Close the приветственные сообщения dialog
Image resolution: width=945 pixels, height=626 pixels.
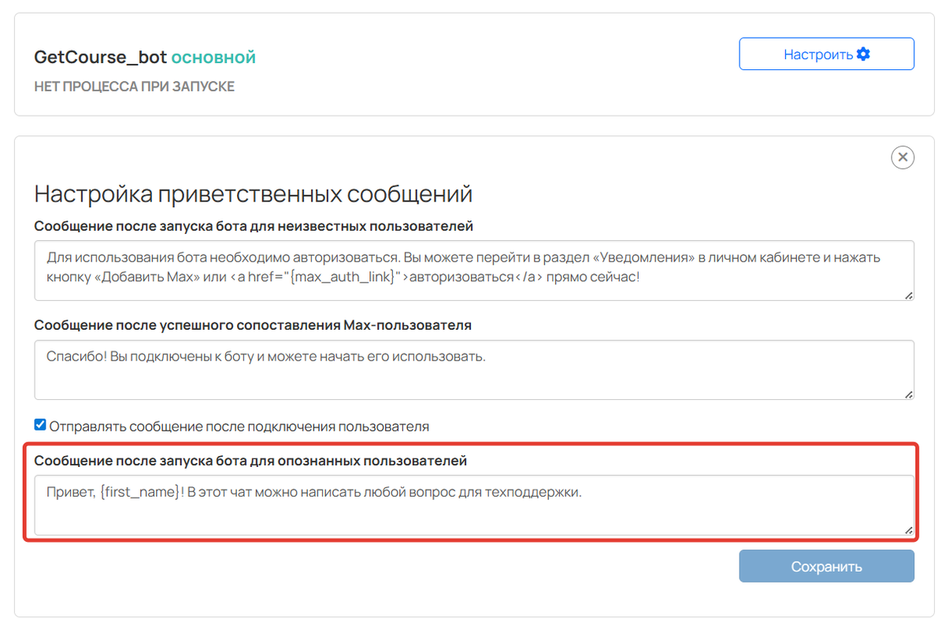[x=902, y=157]
